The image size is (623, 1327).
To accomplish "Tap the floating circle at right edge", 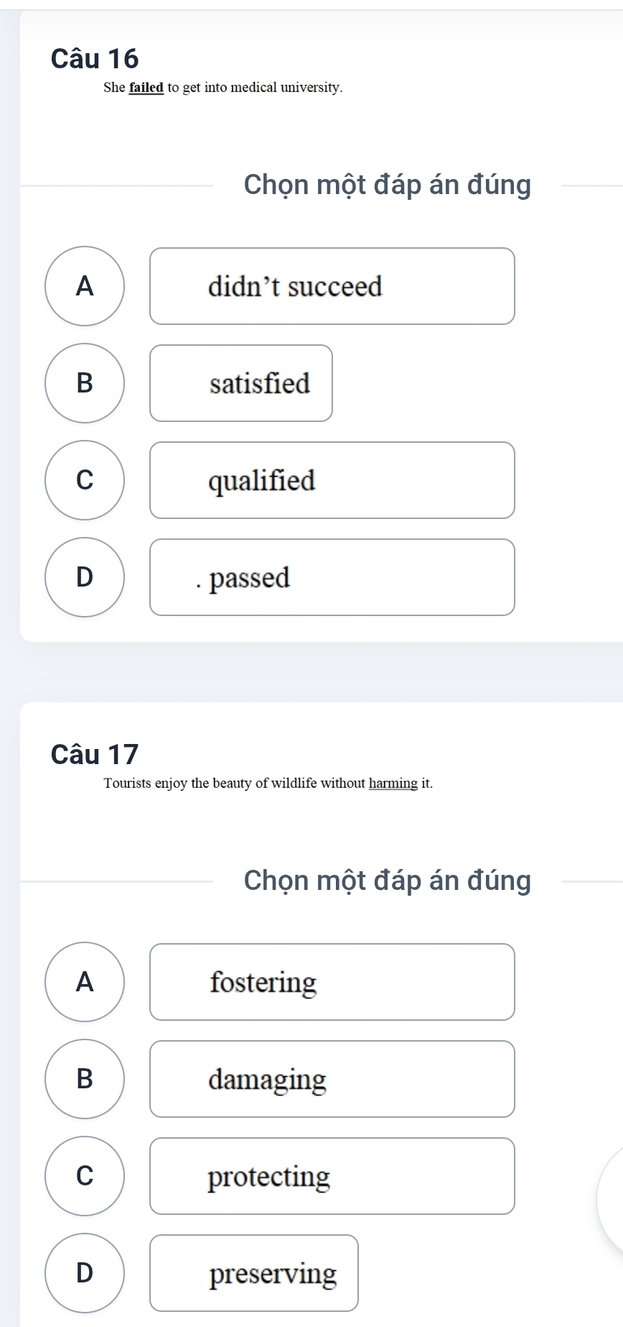I will [610, 1198].
